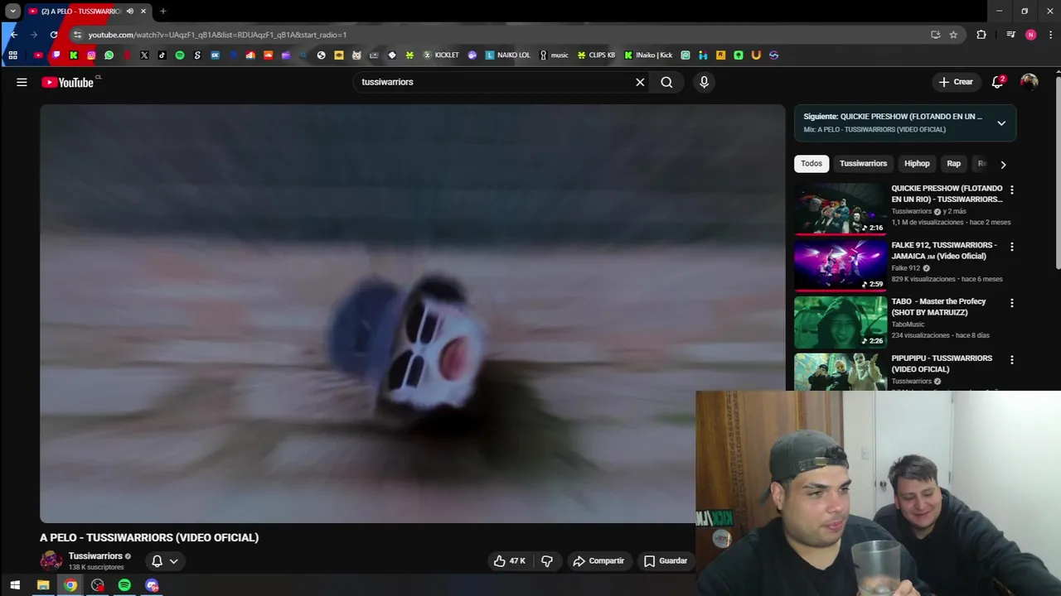The width and height of the screenshot is (1061, 596).
Task: Open options for QUICKIE PRESHOW video
Action: click(x=1011, y=190)
